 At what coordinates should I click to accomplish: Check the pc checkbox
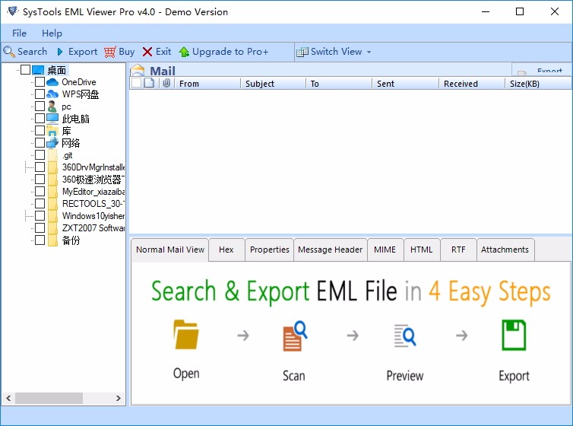40,106
